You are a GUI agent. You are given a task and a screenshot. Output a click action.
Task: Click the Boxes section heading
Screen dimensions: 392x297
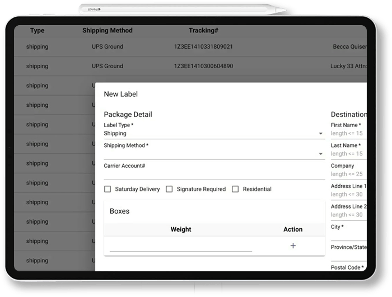[x=119, y=211]
